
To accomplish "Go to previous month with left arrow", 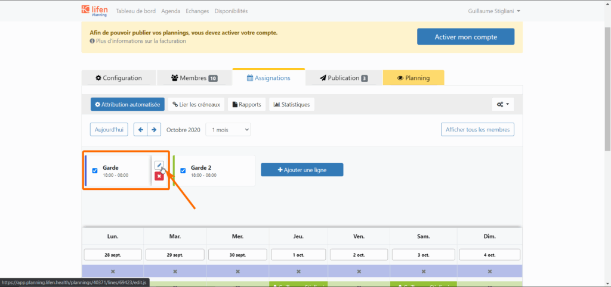I will click(x=140, y=129).
